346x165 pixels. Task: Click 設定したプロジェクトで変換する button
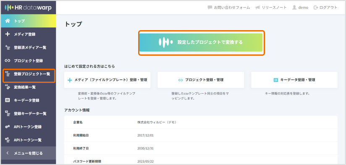point(201,42)
